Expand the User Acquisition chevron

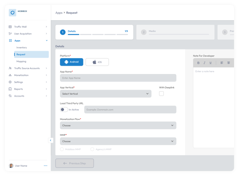point(46,34)
